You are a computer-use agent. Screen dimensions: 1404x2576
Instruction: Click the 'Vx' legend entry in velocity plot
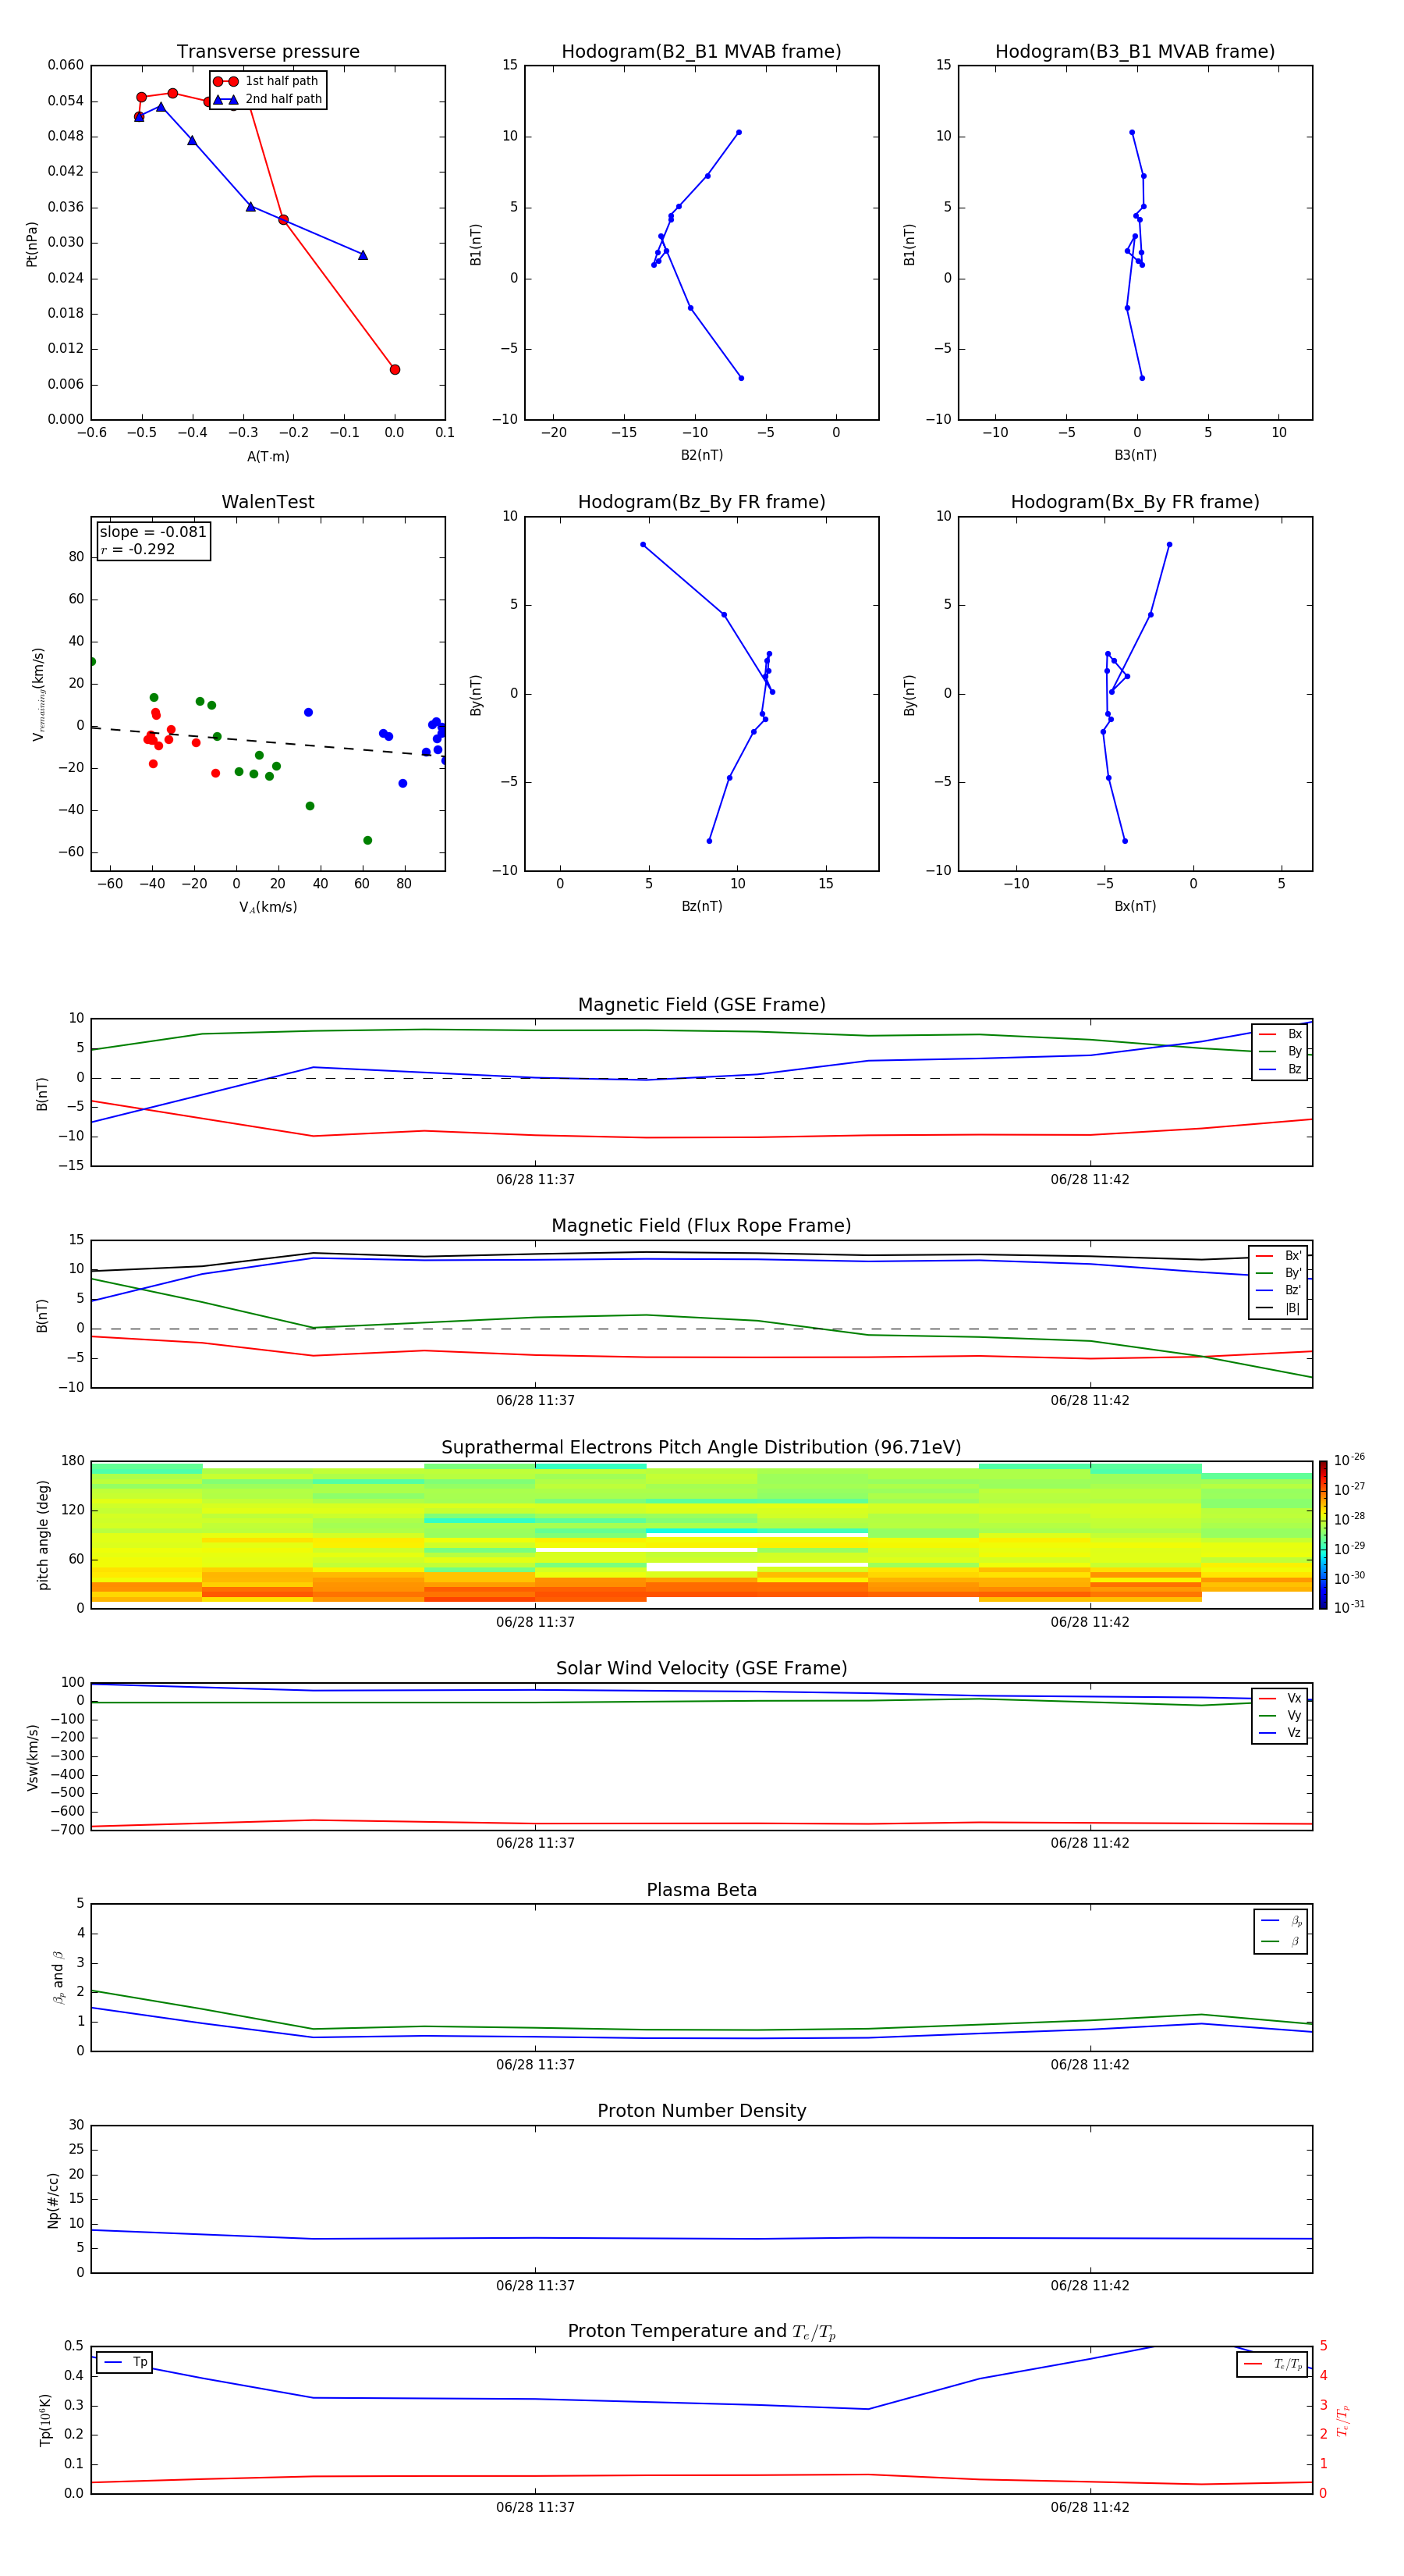coord(1280,1698)
